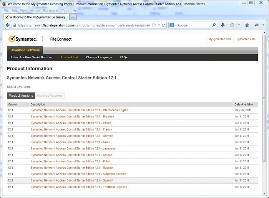Viewport: 269px width, 198px height.
Task: Open the Downloads arrow icon
Action: coord(223,25)
